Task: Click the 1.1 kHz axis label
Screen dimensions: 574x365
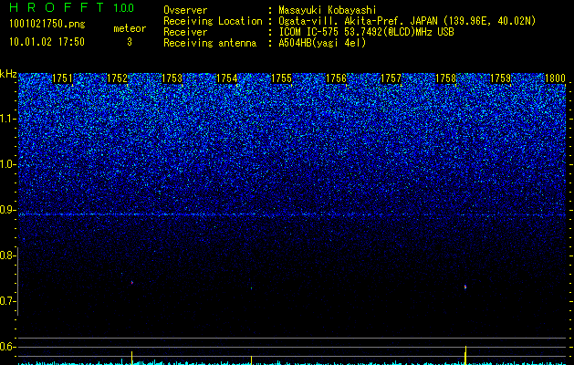Action: pos(7,119)
